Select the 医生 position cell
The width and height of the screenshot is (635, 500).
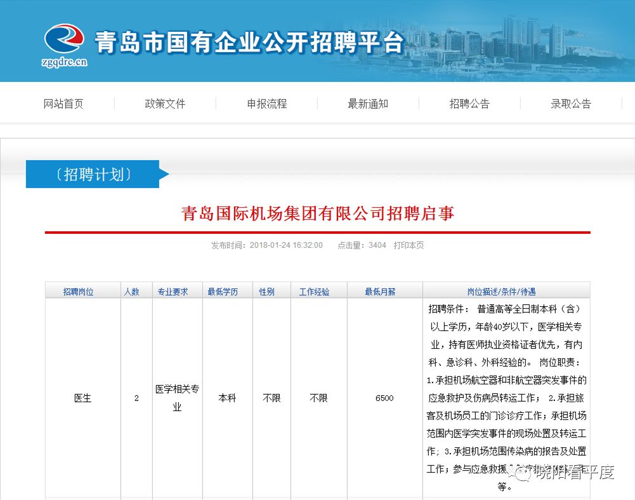[82, 398]
